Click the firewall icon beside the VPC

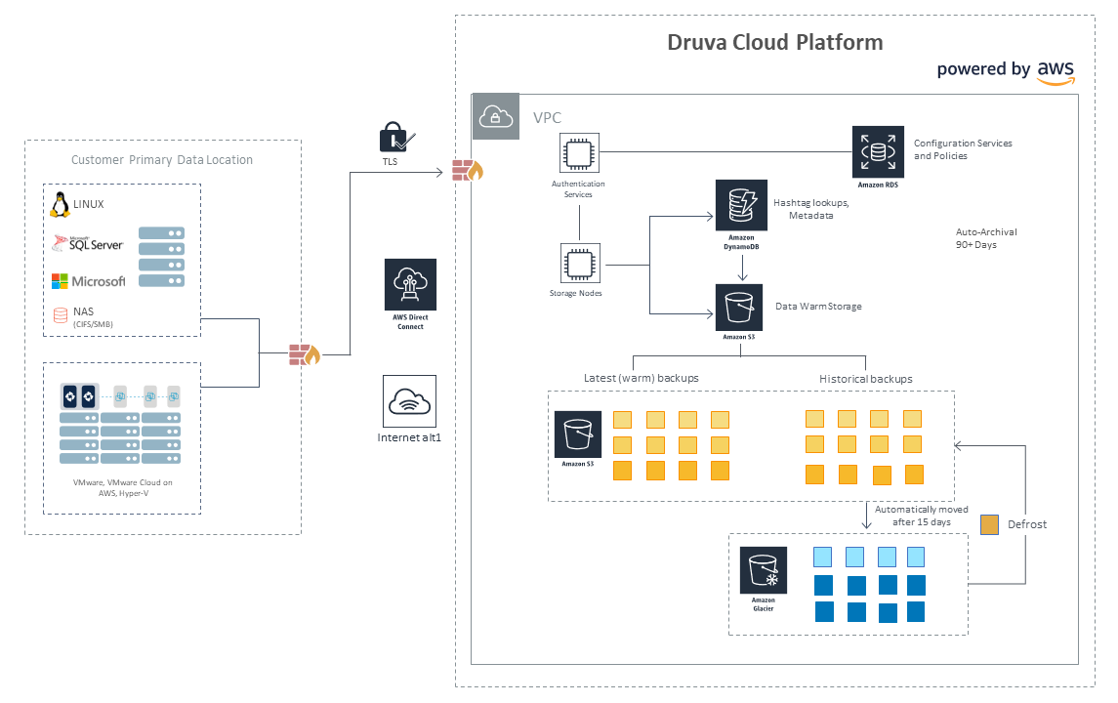pyautogui.click(x=468, y=171)
